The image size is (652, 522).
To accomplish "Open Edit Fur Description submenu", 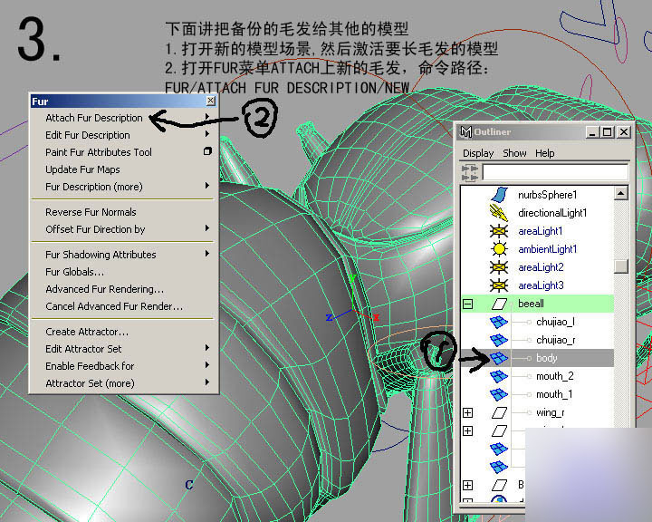I will 123,135.
